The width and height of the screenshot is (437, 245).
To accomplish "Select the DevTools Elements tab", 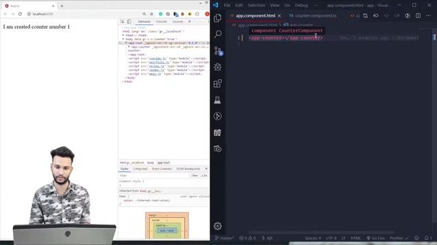I will (144, 22).
